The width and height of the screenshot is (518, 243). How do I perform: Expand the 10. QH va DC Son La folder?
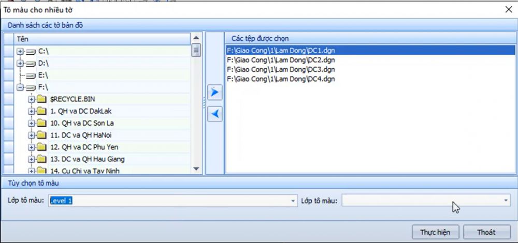coord(32,123)
